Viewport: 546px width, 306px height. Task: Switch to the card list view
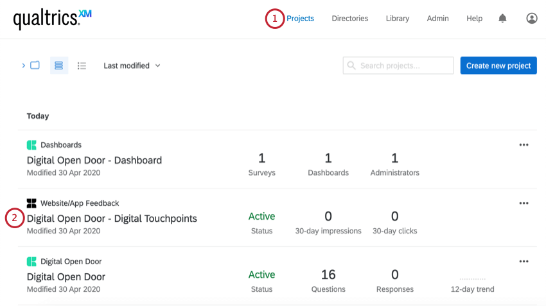click(59, 66)
